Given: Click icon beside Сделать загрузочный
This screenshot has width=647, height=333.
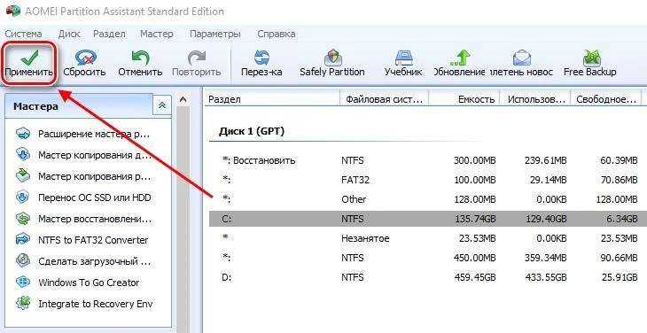Looking at the screenshot, I should click(x=23, y=261).
